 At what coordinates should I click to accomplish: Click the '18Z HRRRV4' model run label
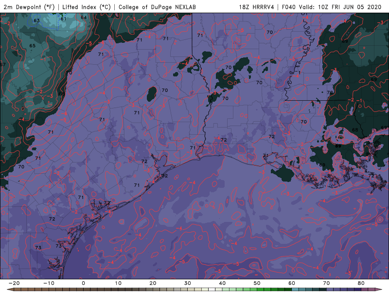click(x=256, y=7)
